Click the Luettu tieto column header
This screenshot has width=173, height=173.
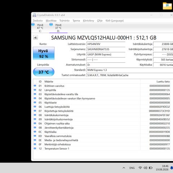(156, 81)
